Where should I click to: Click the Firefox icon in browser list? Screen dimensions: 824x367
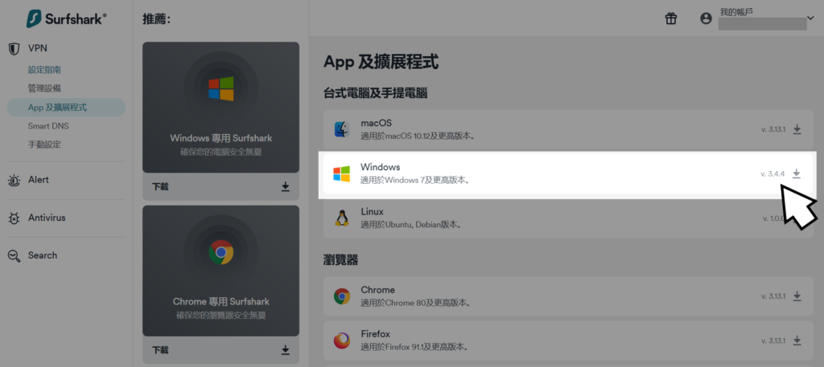tap(342, 340)
